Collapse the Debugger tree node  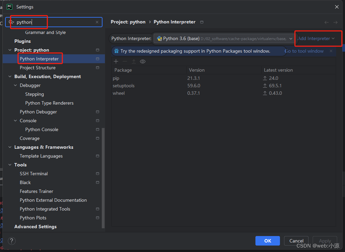[15, 85]
